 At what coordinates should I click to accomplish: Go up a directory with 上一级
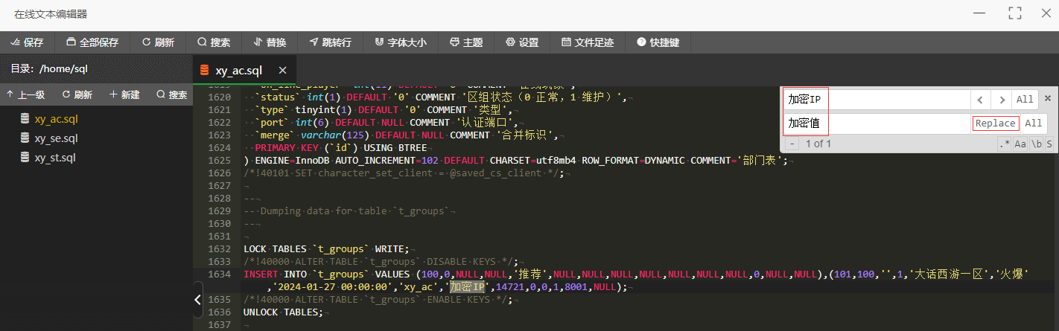25,94
